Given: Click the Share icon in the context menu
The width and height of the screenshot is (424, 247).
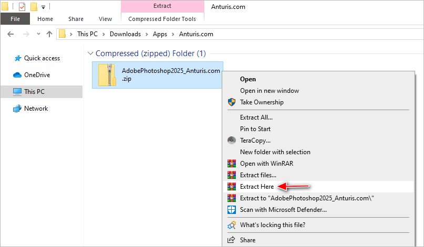Looking at the screenshot, I should [231, 240].
